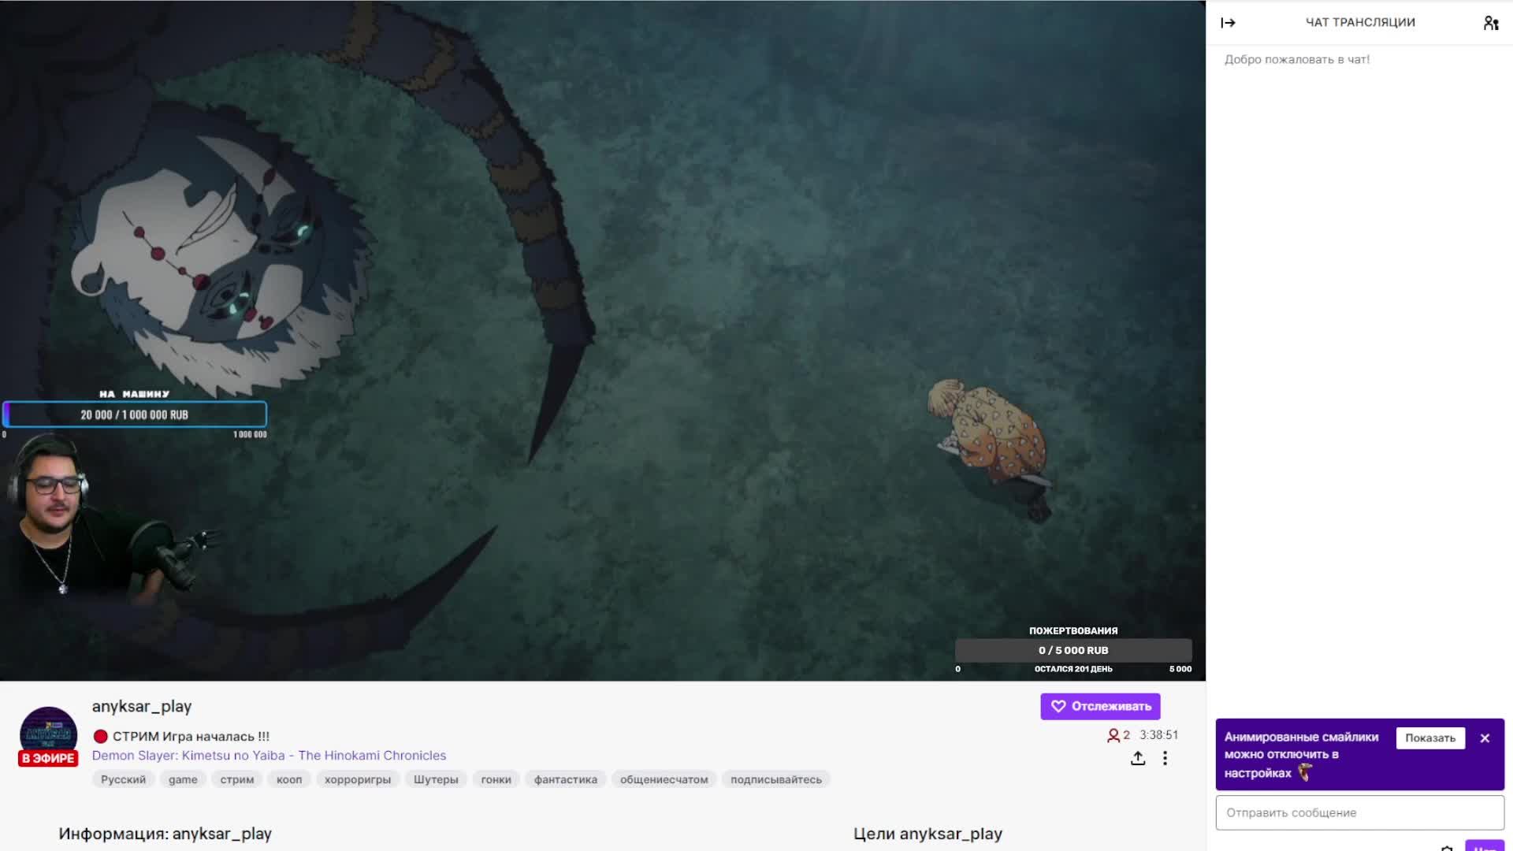Select the кооп tag
Image resolution: width=1513 pixels, height=851 pixels.
tap(289, 779)
